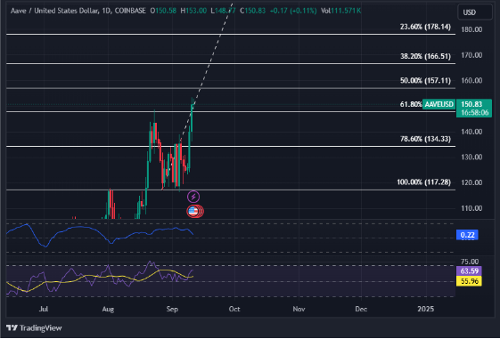Click the yellow 55.96 RSI average tag

[469, 281]
